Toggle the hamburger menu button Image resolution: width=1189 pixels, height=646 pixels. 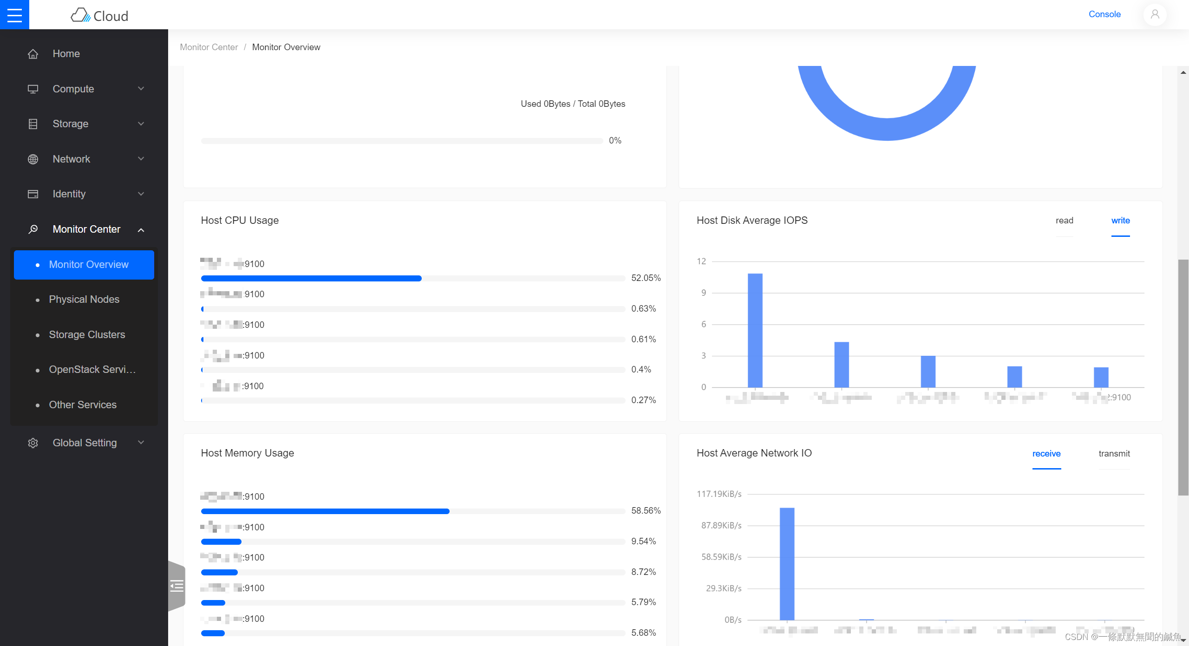(14, 14)
